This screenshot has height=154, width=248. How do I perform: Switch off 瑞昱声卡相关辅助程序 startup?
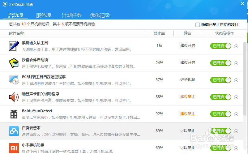(220, 97)
